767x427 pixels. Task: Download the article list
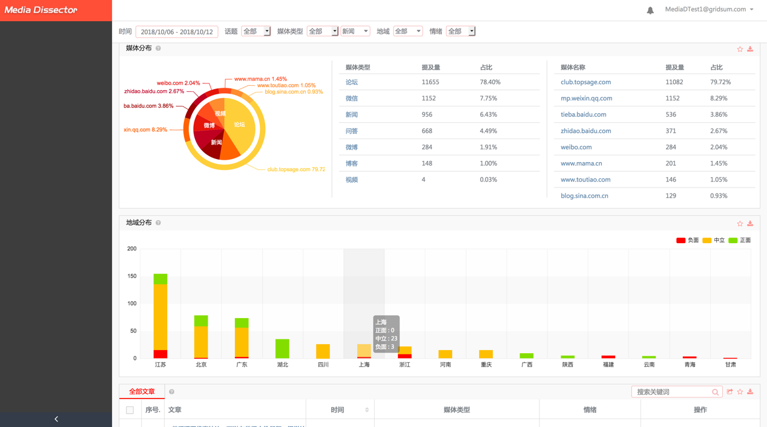pos(750,392)
